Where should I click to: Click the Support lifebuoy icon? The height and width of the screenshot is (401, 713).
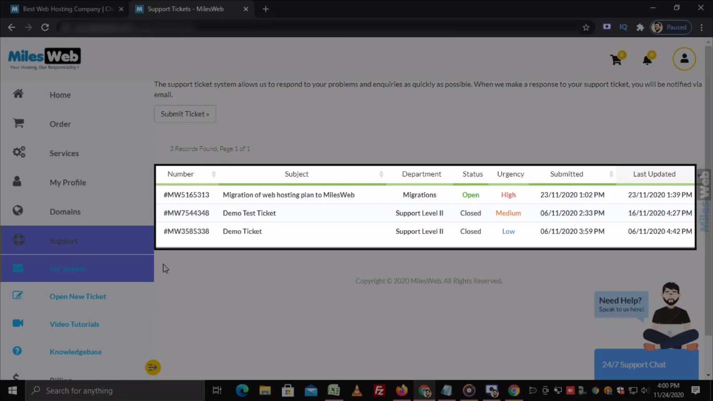coord(18,240)
